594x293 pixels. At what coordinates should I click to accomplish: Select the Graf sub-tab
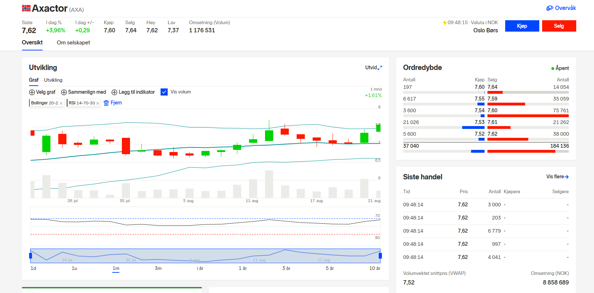[34, 80]
